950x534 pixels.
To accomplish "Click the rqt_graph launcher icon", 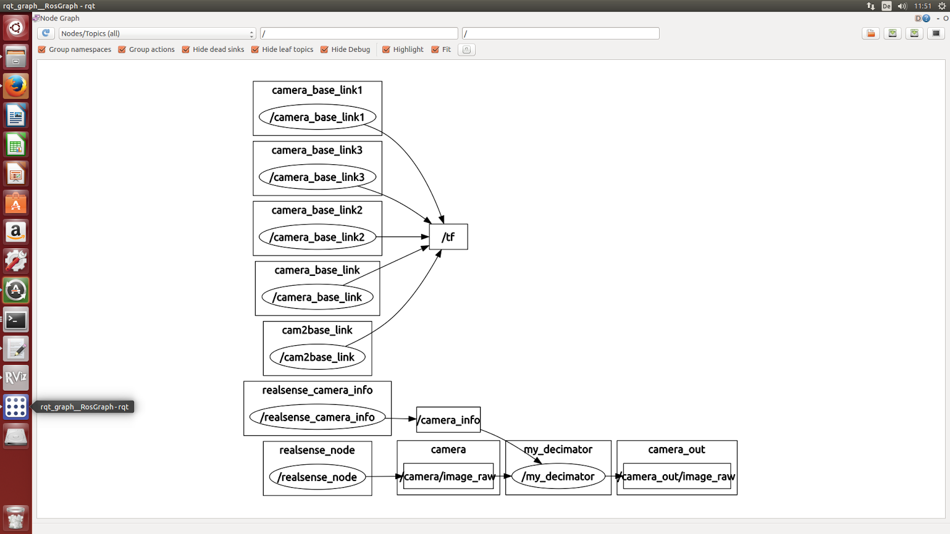I will (x=16, y=407).
